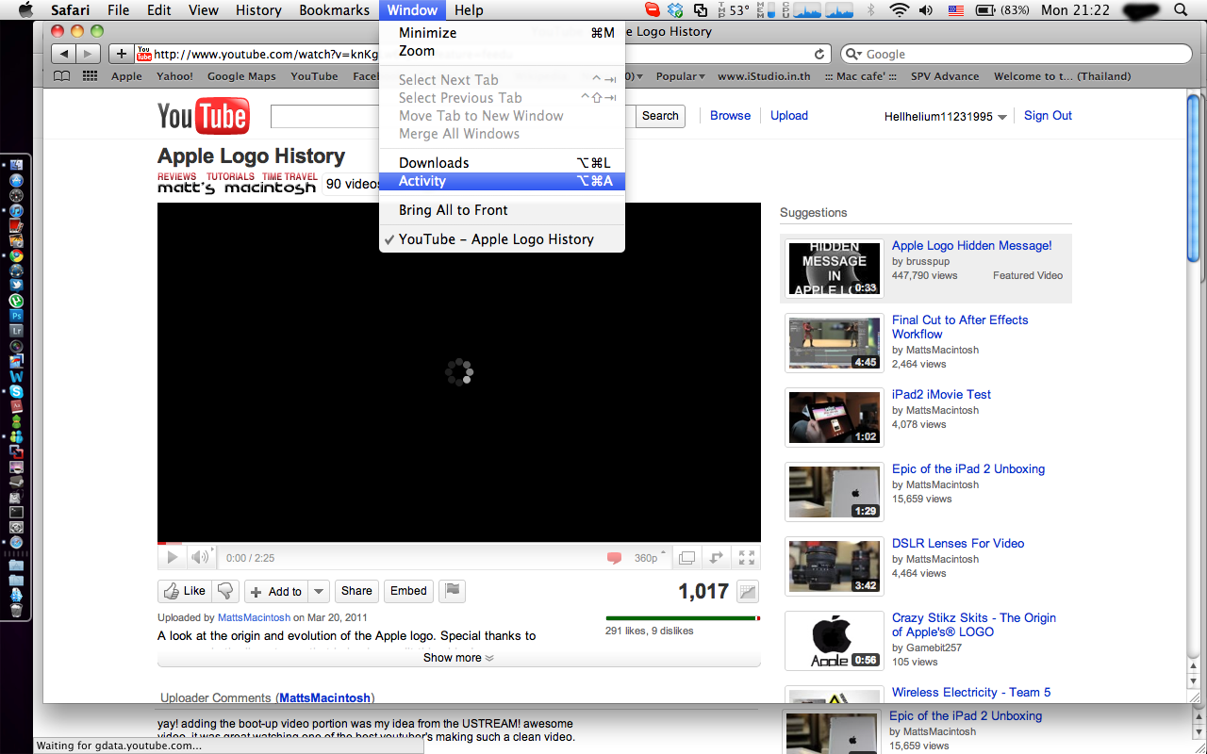
Task: Open the History menu in the menu bar
Action: pyautogui.click(x=258, y=10)
